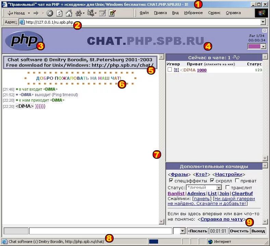Click into the message text input field
This screenshot has height=246, width=270.
coord(101,231)
